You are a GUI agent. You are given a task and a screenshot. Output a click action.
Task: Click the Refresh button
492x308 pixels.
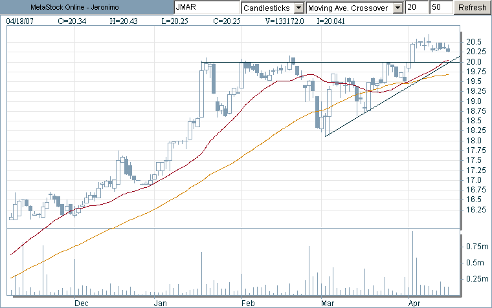pos(473,8)
